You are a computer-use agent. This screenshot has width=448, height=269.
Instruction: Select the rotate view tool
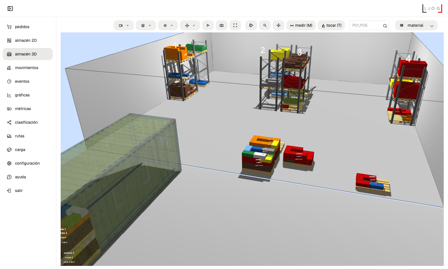[251, 25]
